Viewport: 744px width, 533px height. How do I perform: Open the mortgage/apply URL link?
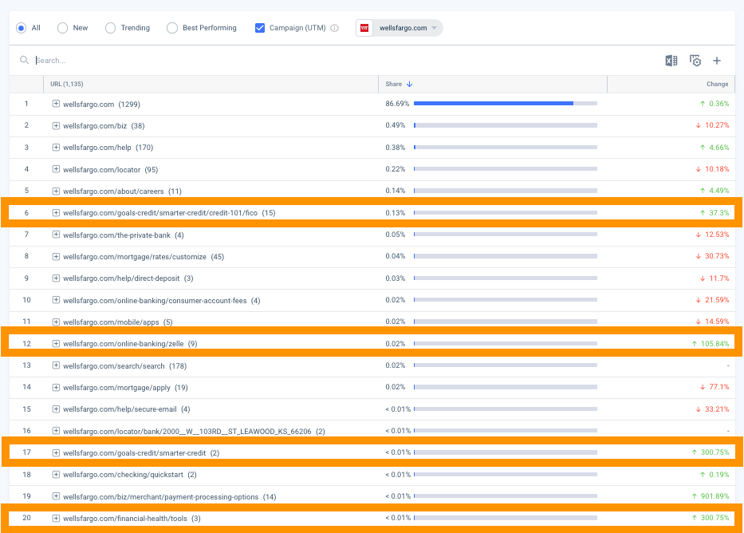116,388
